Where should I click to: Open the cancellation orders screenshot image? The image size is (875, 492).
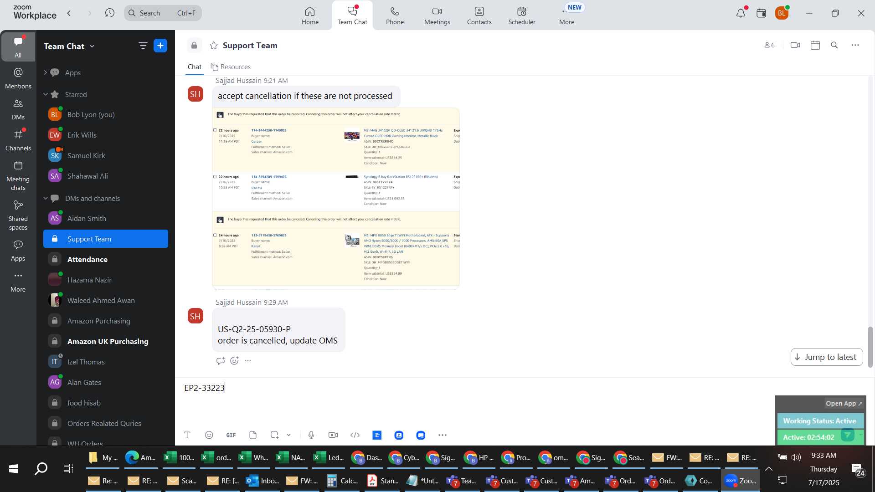(336, 198)
